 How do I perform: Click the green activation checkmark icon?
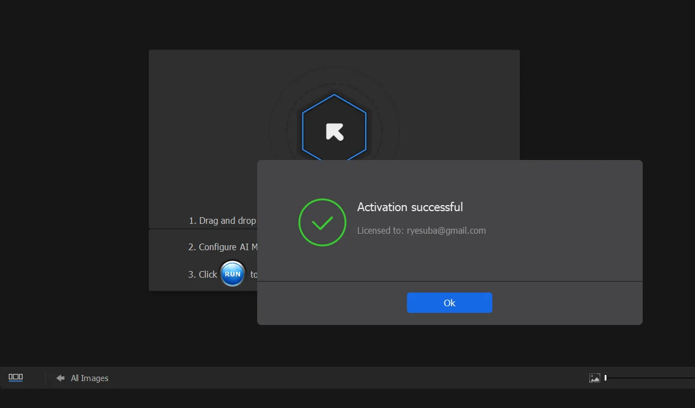322,222
